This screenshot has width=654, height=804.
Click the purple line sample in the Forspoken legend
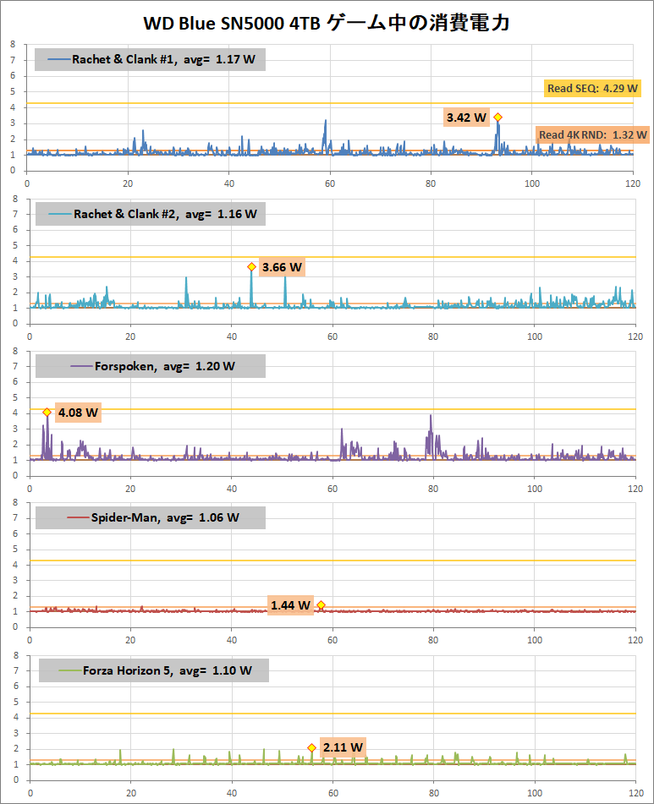coord(82,366)
